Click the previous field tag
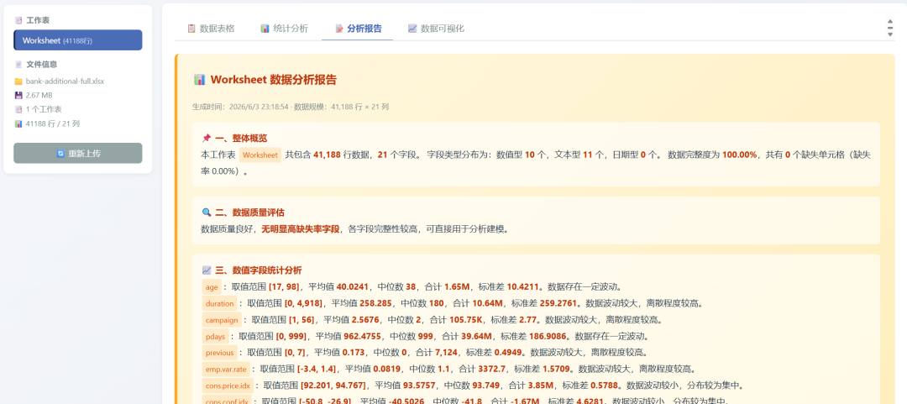 [x=220, y=353]
